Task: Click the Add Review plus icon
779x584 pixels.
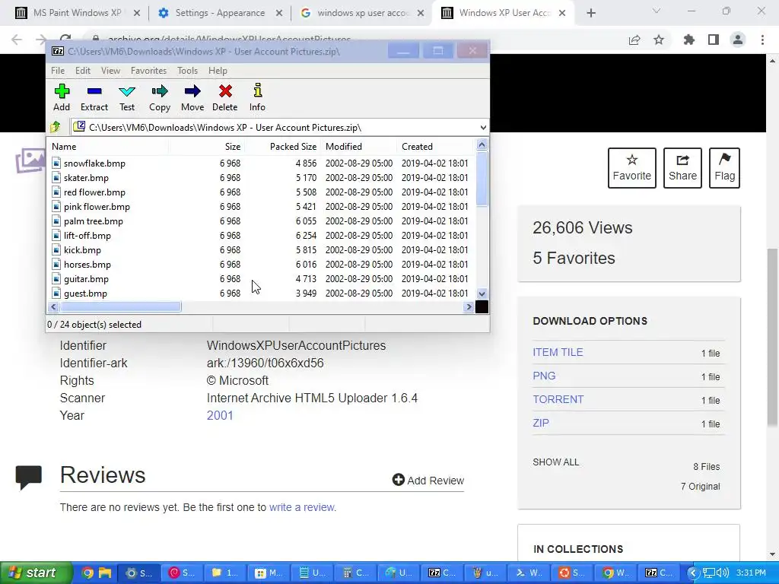Action: tap(398, 479)
